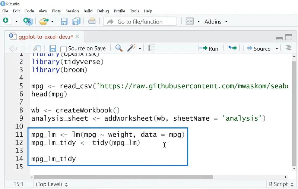Print the current file icon

click(92, 21)
